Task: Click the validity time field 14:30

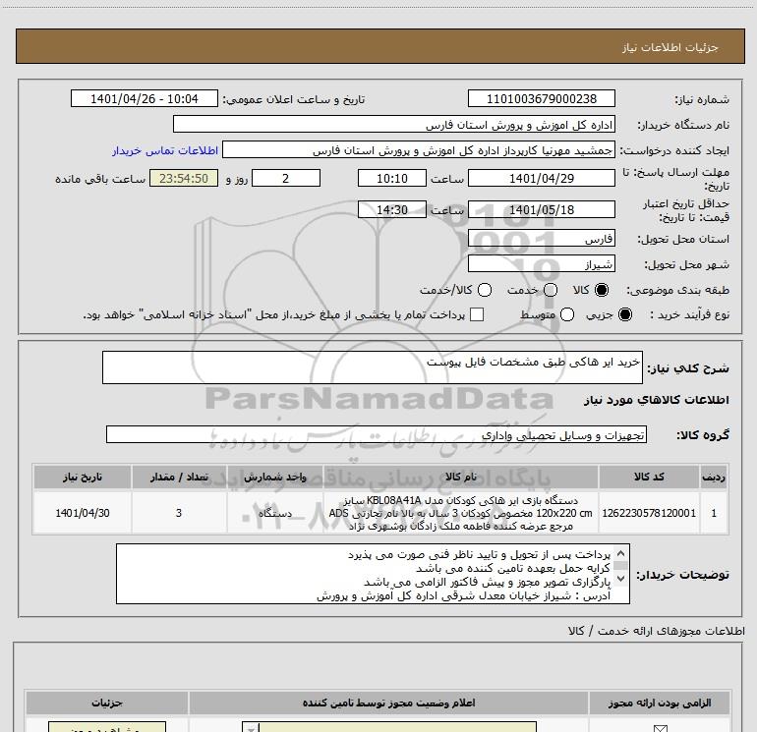Action: coord(392,209)
